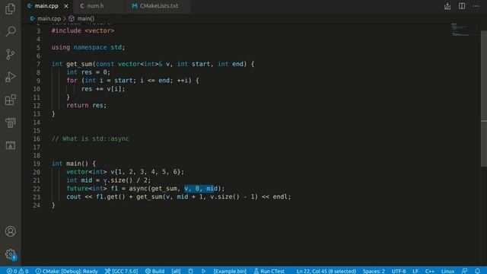This screenshot has height=274, width=487.
Task: Click Run CTest in status bar
Action: (269, 271)
